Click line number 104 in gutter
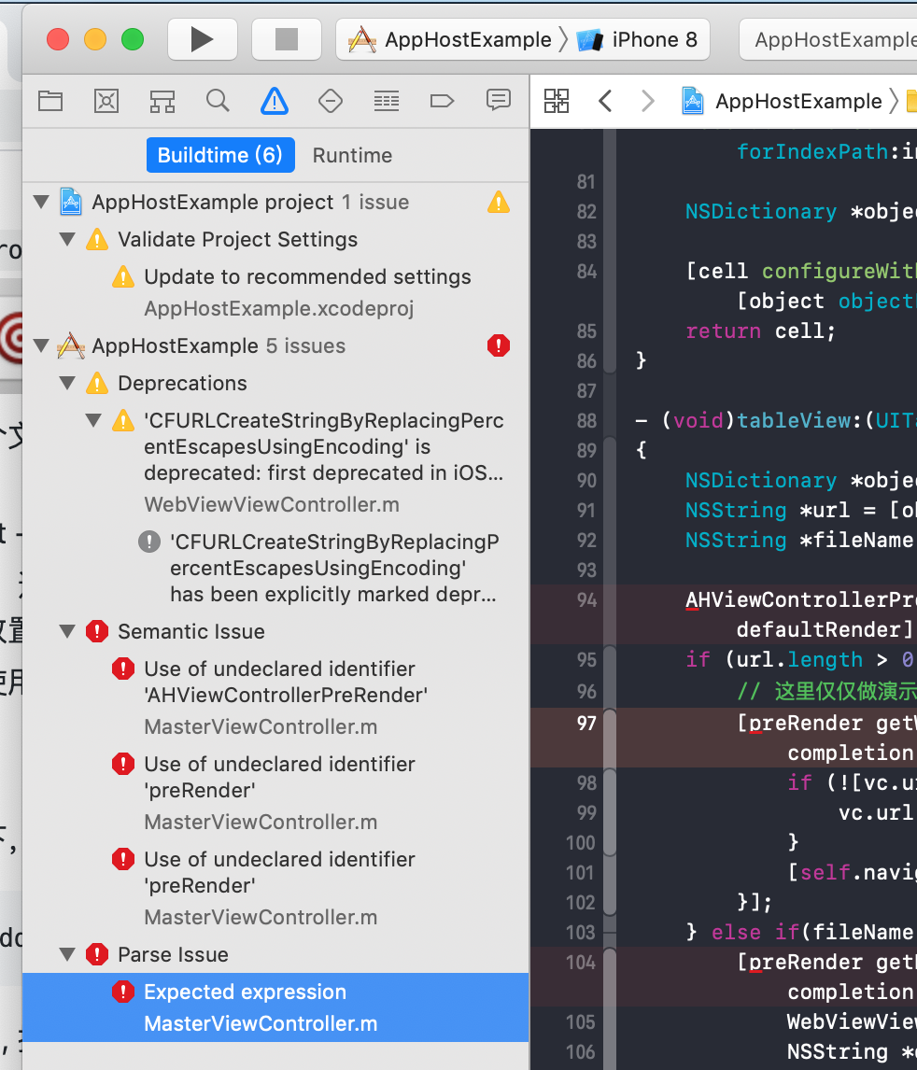The height and width of the screenshot is (1070, 917). pyautogui.click(x=581, y=963)
